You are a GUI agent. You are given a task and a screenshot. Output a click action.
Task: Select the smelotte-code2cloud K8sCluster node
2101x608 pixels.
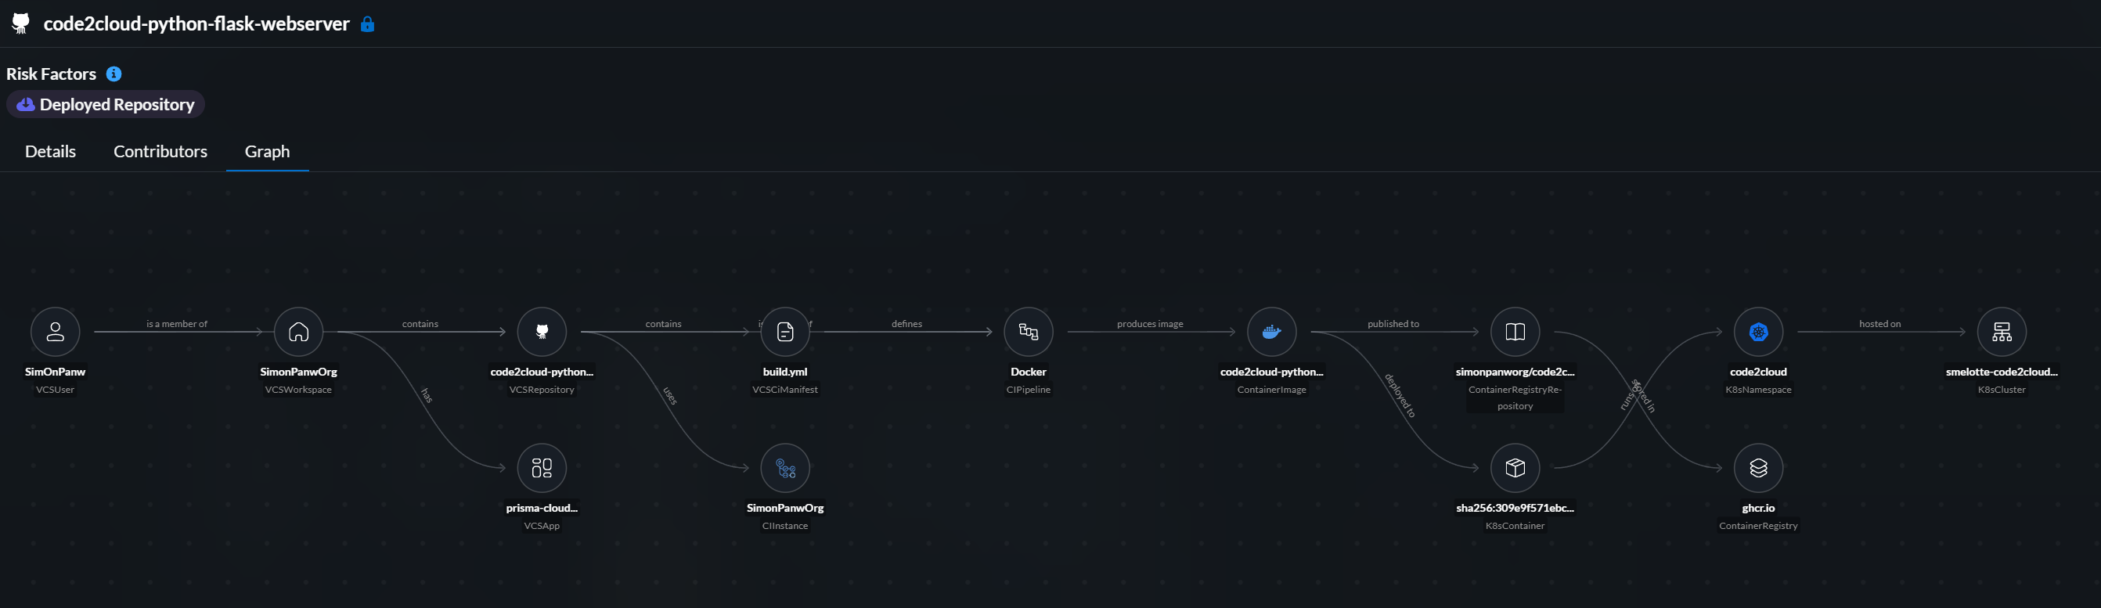coord(2002,332)
